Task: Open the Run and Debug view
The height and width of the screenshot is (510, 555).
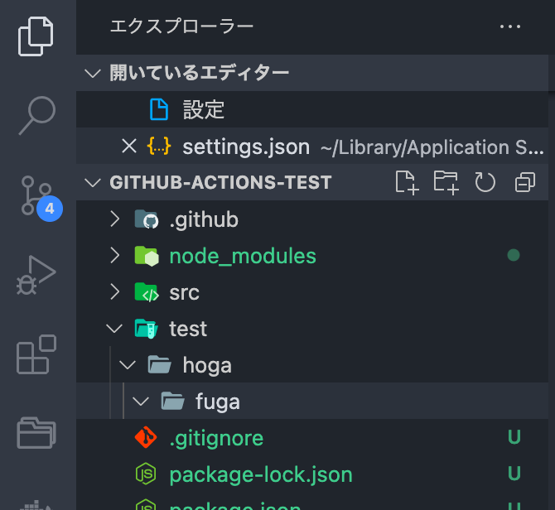Action: click(x=36, y=275)
